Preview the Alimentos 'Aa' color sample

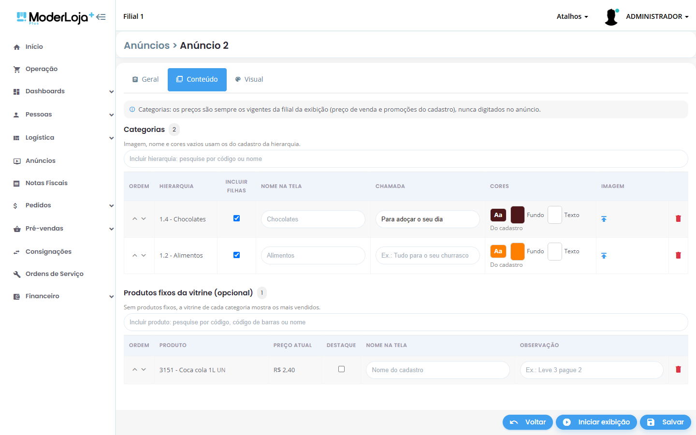pos(498,251)
